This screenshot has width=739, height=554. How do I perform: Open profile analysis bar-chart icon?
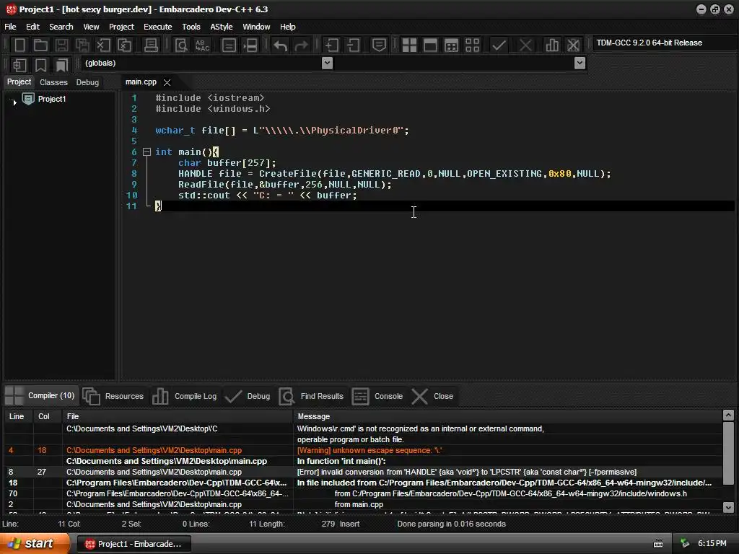(x=552, y=45)
